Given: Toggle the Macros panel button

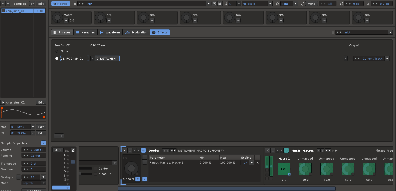Looking at the screenshot, I should (x=61, y=4).
